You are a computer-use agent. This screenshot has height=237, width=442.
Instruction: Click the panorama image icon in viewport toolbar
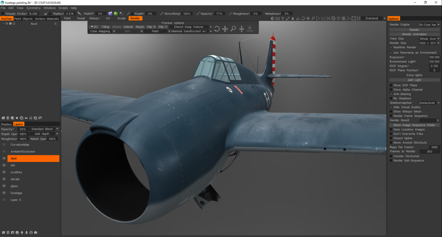[x=278, y=19]
